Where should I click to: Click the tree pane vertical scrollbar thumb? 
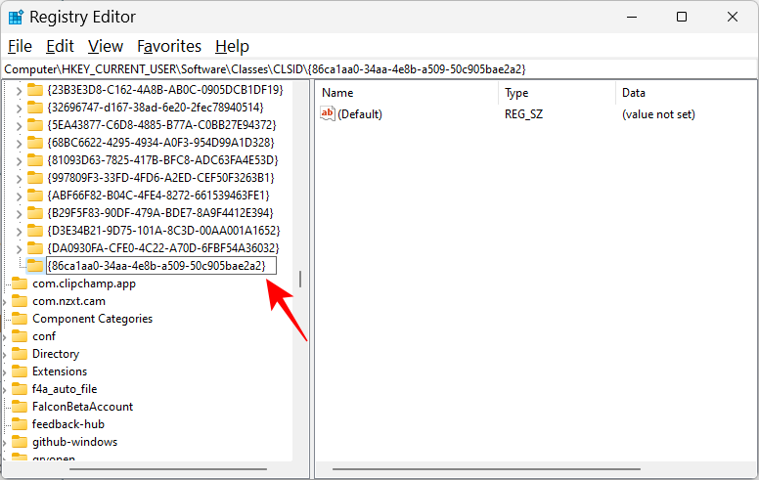click(x=300, y=279)
